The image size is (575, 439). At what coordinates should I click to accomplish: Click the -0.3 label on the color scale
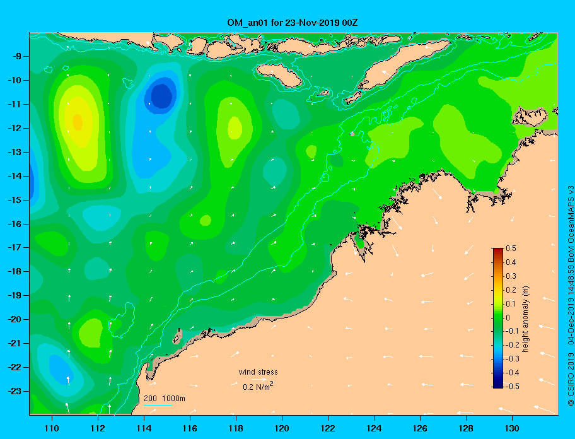point(512,359)
